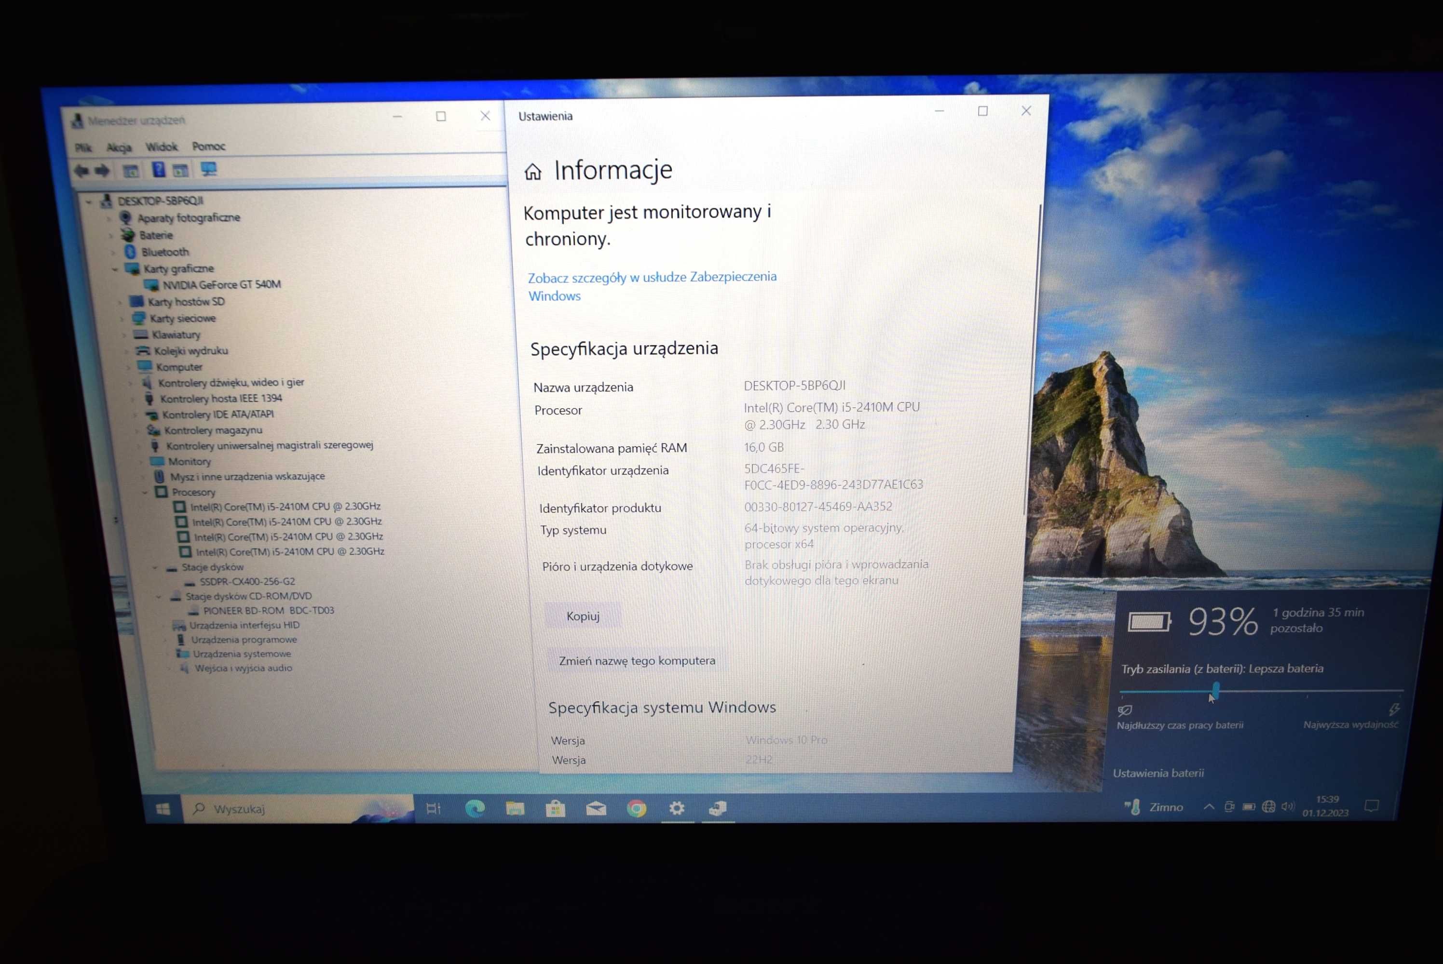Screen dimensions: 1443x964
Task: Click the Home icon next to Informacje
Action: point(532,172)
